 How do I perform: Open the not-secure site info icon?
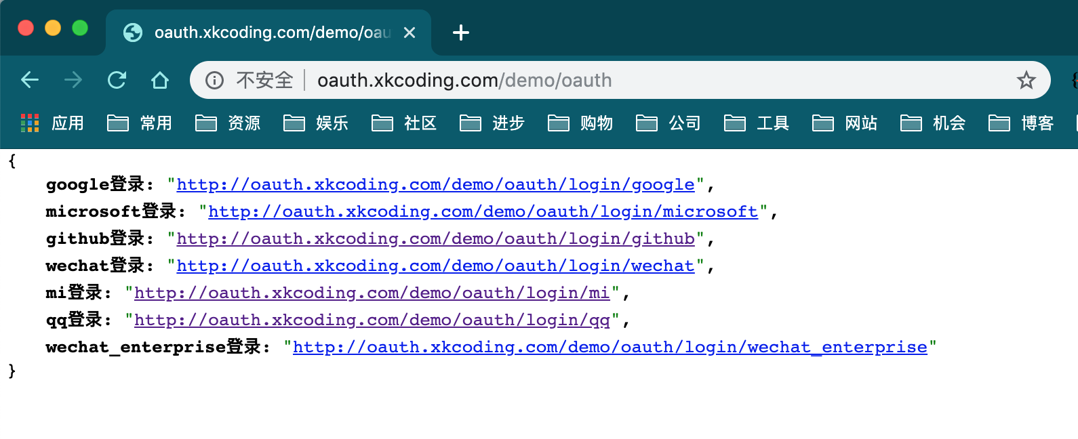point(214,80)
